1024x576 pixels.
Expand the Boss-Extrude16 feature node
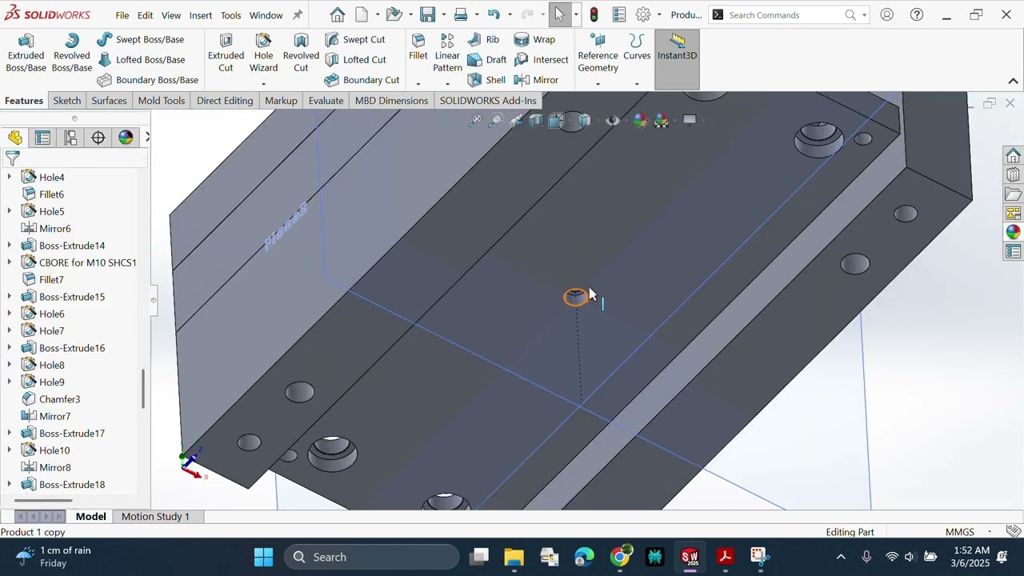click(10, 348)
